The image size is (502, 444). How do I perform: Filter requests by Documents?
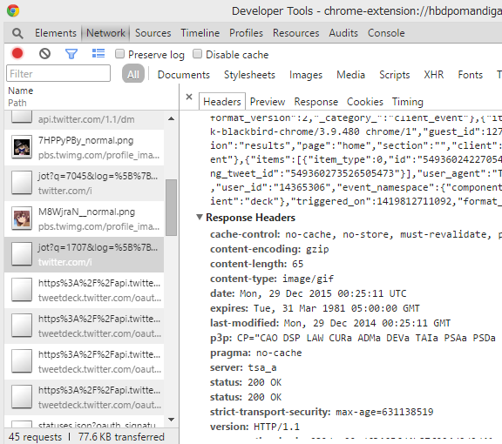183,75
